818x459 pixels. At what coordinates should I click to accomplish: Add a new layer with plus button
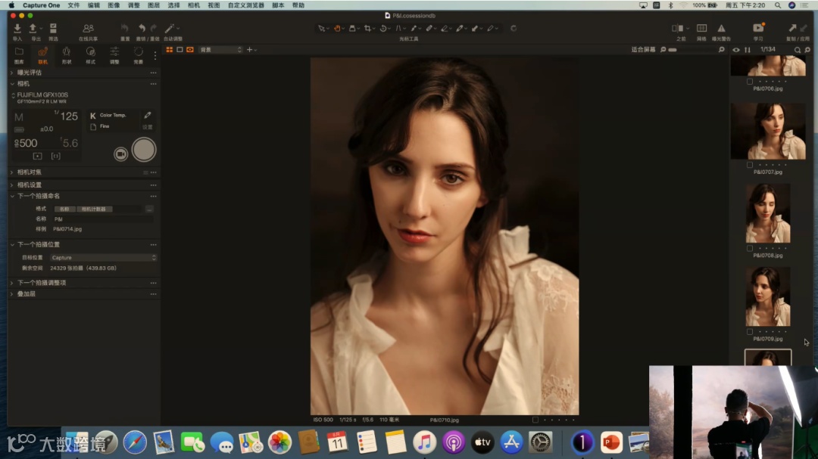point(249,49)
